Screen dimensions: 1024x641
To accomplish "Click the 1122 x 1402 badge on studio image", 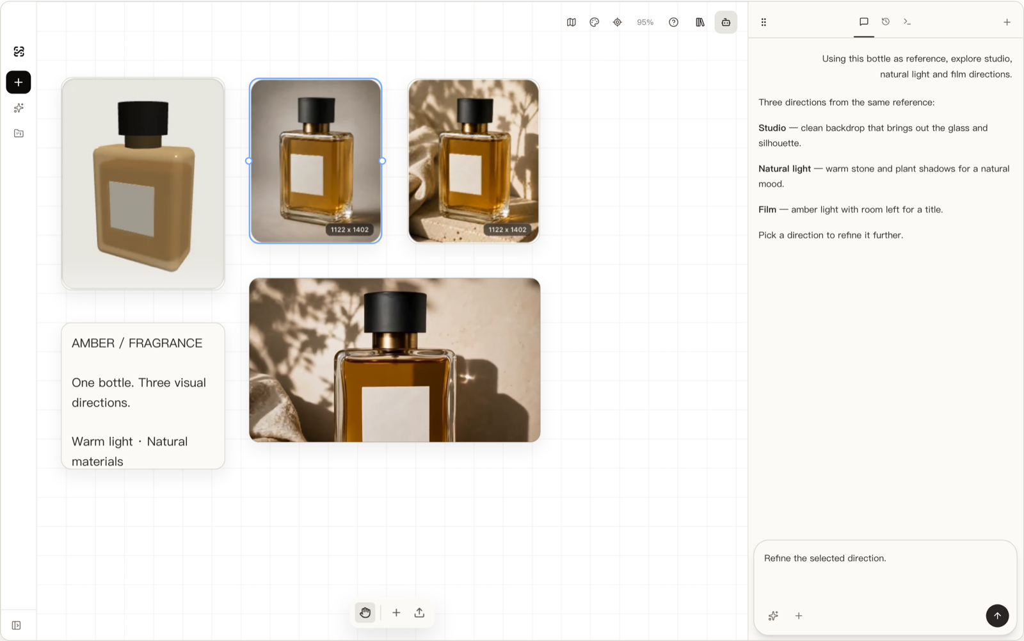I will [x=349, y=229].
